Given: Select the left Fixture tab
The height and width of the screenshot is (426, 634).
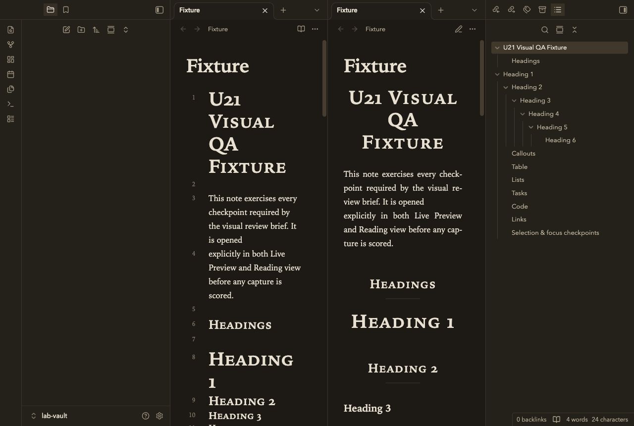Looking at the screenshot, I should coord(223,10).
